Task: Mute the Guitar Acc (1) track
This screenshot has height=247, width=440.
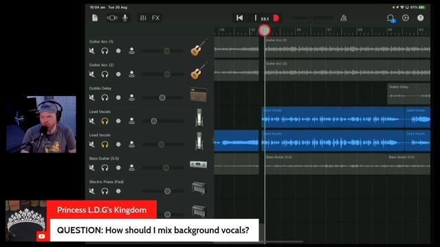Action: (x=92, y=51)
